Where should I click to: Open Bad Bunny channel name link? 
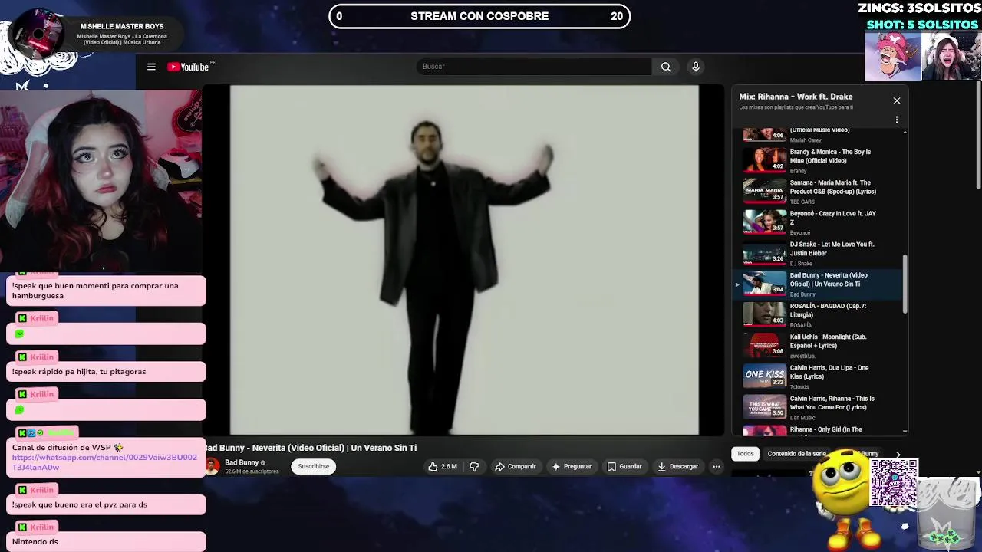pos(242,462)
